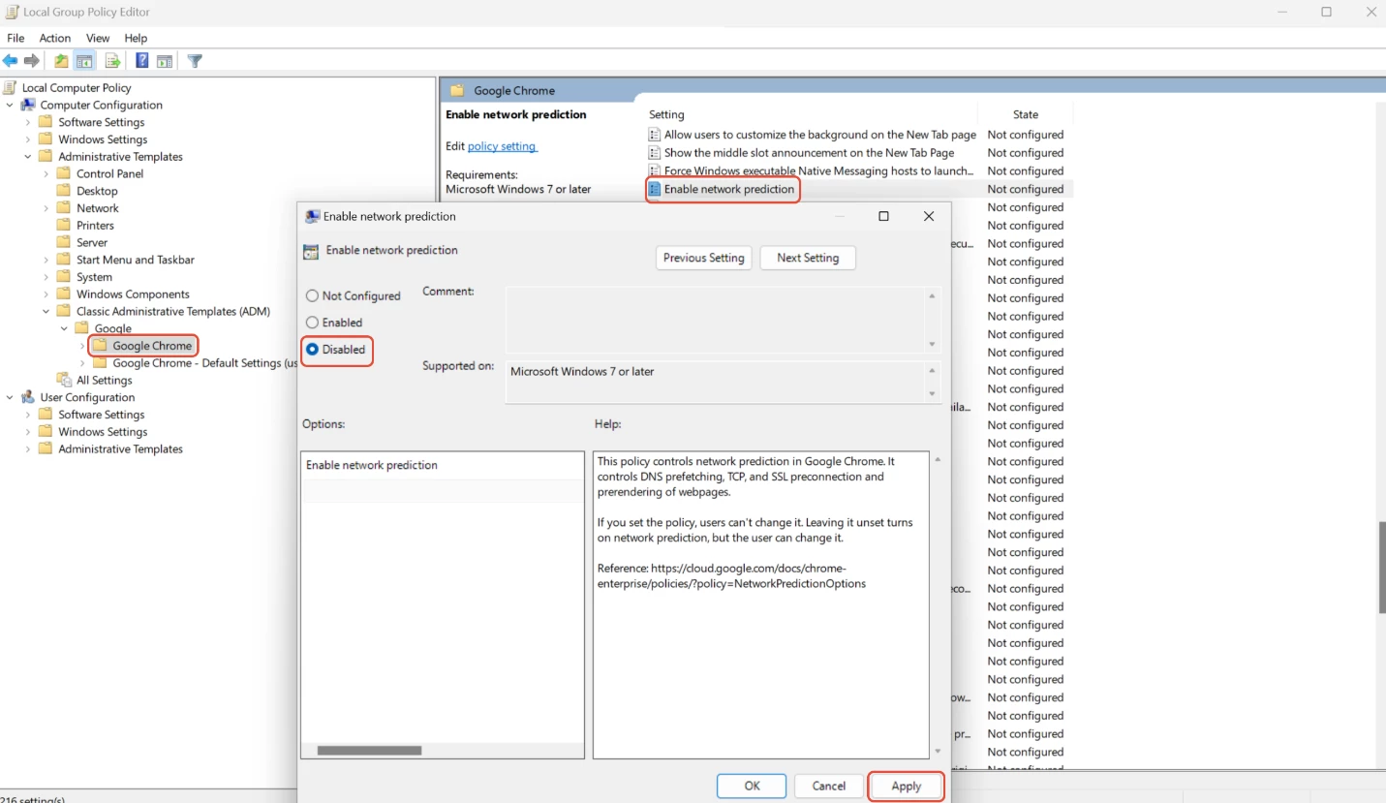
Task: Click the Apply button
Action: click(907, 786)
